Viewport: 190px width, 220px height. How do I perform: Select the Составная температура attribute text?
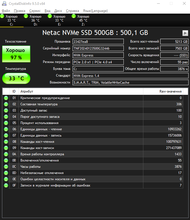click(x=39, y=104)
